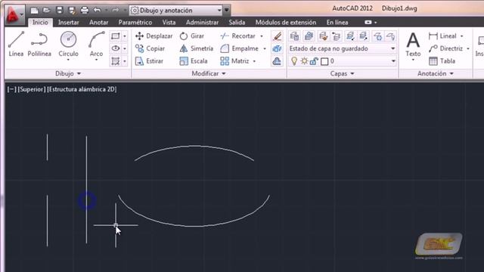484x272 pixels.
Task: Click the New drawing icon in quick access toolbar
Action: pos(34,11)
